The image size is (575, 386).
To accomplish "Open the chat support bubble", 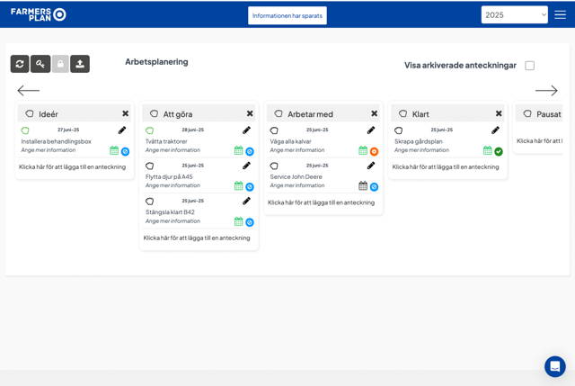I will tap(554, 366).
